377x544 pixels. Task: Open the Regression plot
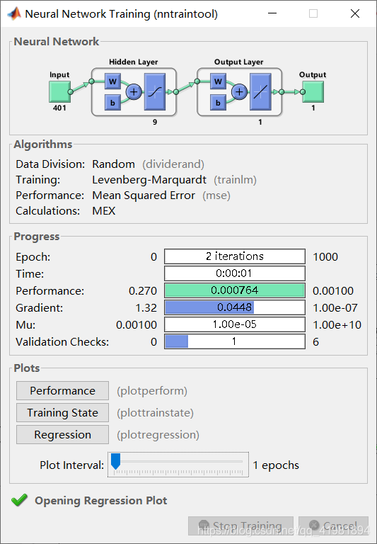click(x=62, y=434)
